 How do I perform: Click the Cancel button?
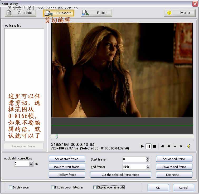point(183,187)
